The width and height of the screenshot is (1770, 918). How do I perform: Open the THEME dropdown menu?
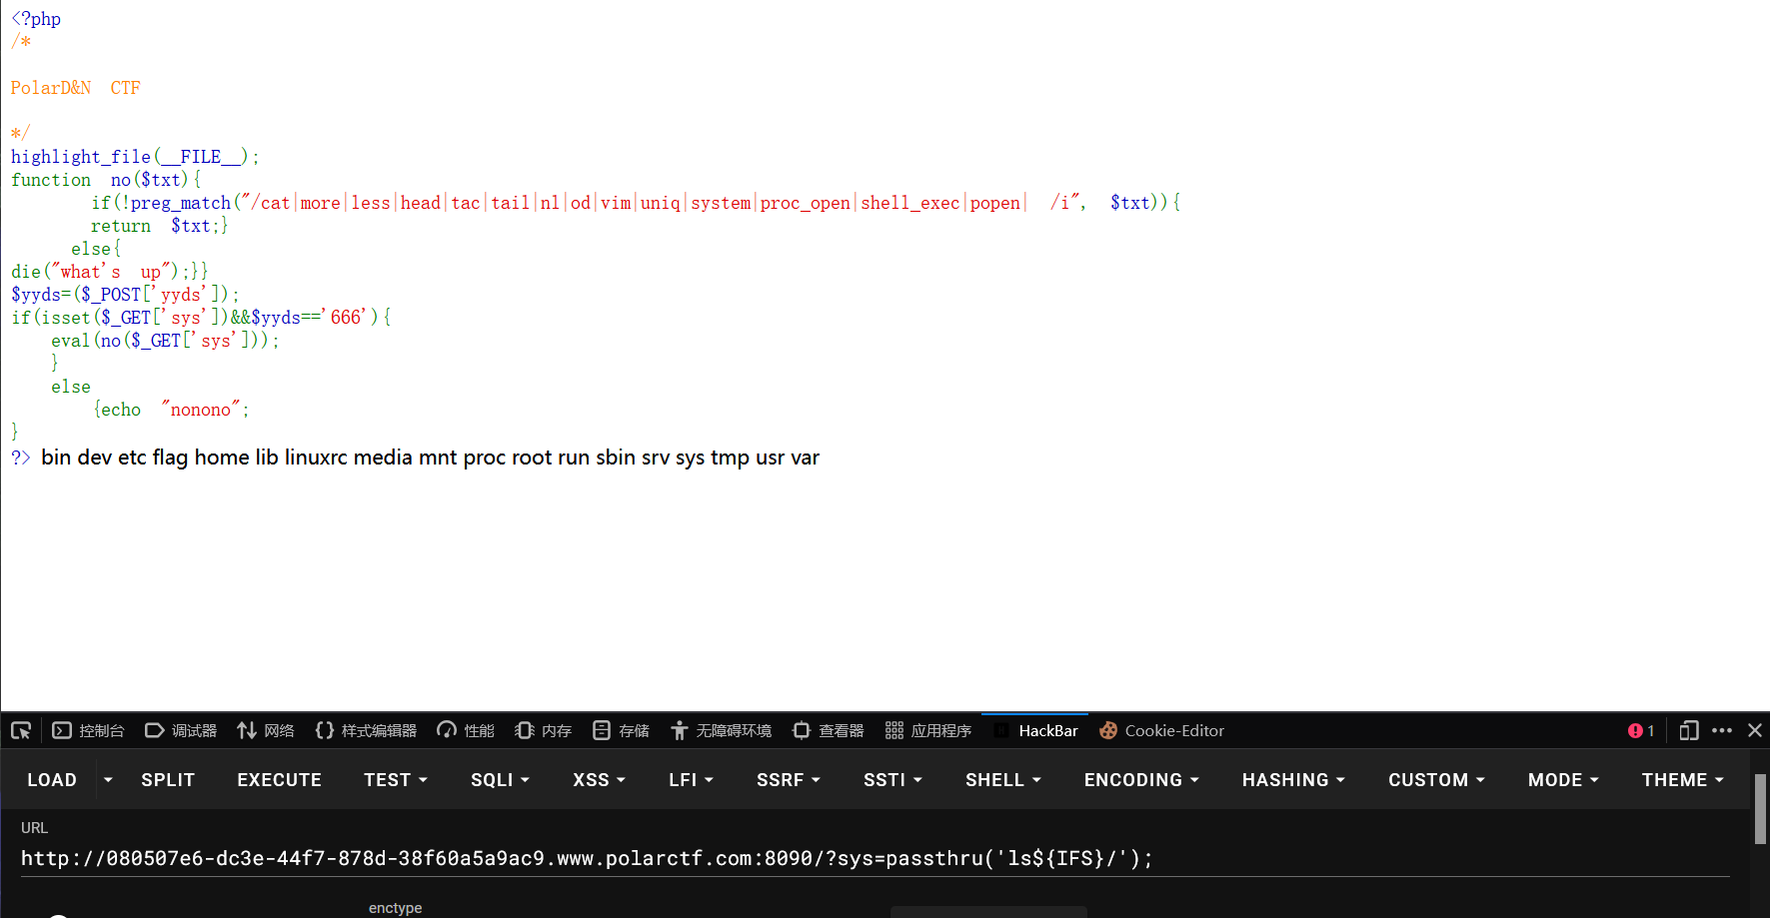tap(1683, 780)
